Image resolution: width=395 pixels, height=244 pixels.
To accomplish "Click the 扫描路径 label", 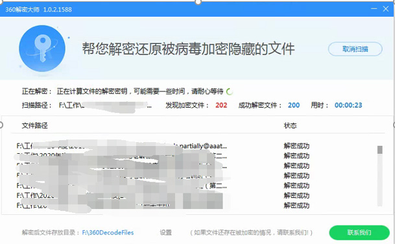I will pyautogui.click(x=37, y=105).
